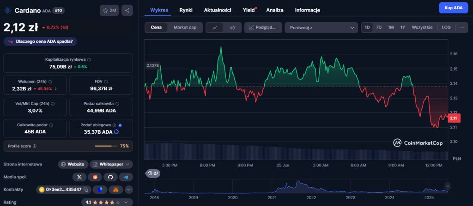Open the Yield tab

point(249,10)
